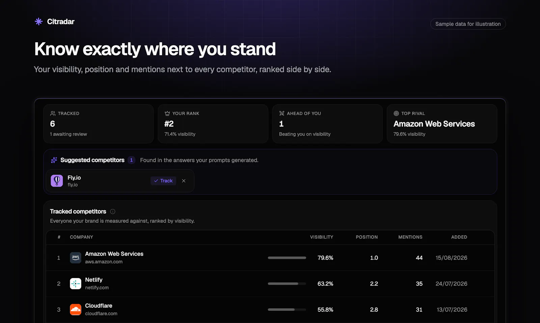Image resolution: width=540 pixels, height=323 pixels.
Task: Click the Netlify logo icon
Action: [x=76, y=284]
